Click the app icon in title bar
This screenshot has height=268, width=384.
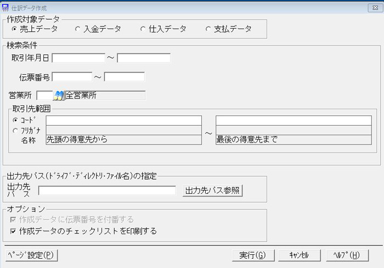[x=5, y=7]
